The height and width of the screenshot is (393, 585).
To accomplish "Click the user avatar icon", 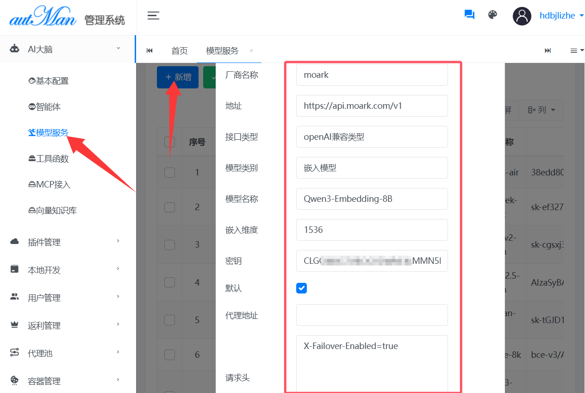I will [522, 16].
